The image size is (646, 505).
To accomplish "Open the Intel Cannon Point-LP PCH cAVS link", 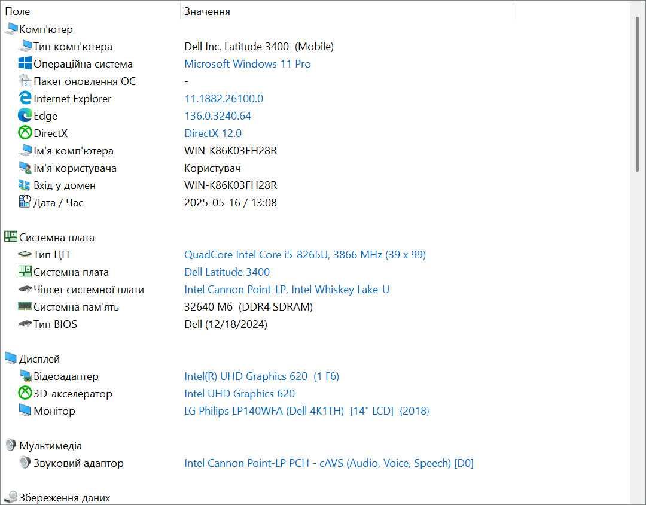I will point(329,463).
